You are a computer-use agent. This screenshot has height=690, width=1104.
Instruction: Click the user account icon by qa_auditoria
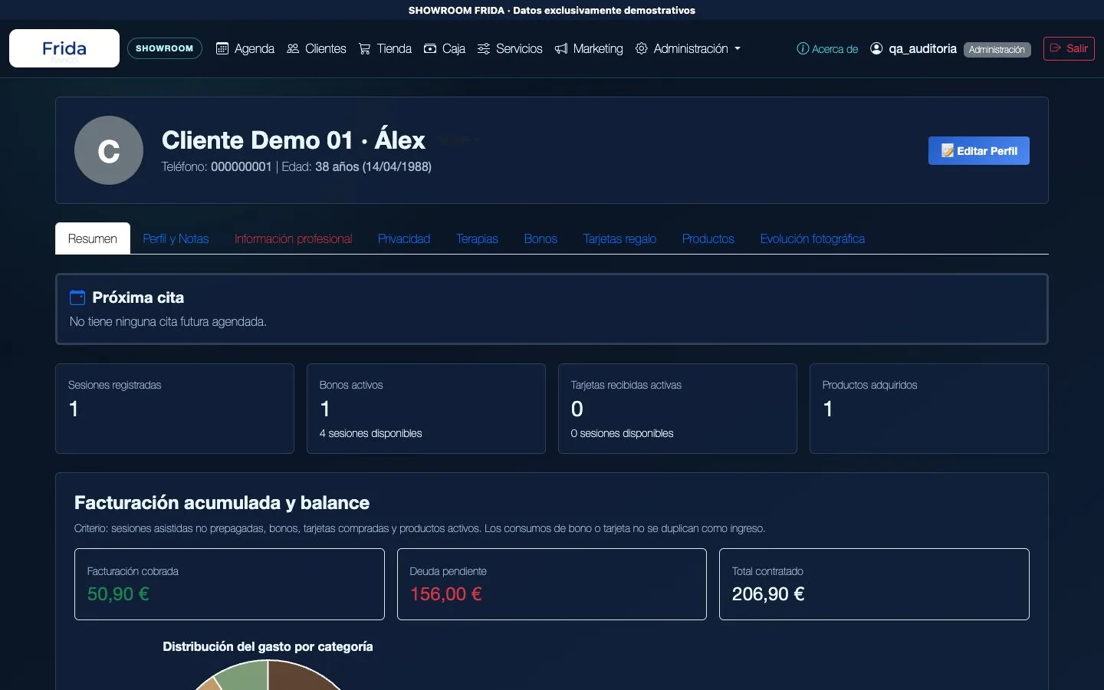[x=876, y=48]
